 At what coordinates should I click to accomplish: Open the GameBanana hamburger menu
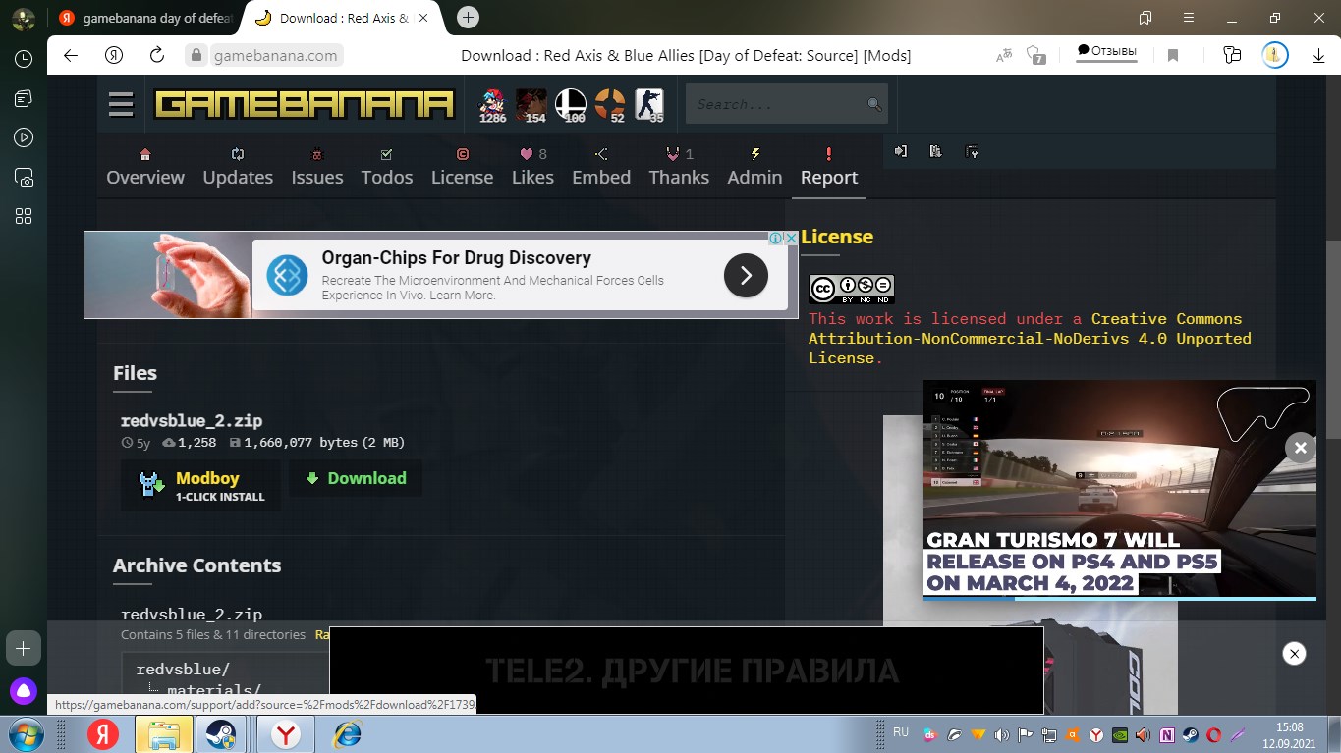[x=121, y=104]
